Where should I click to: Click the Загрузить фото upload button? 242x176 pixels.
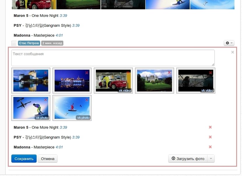tap(188, 159)
